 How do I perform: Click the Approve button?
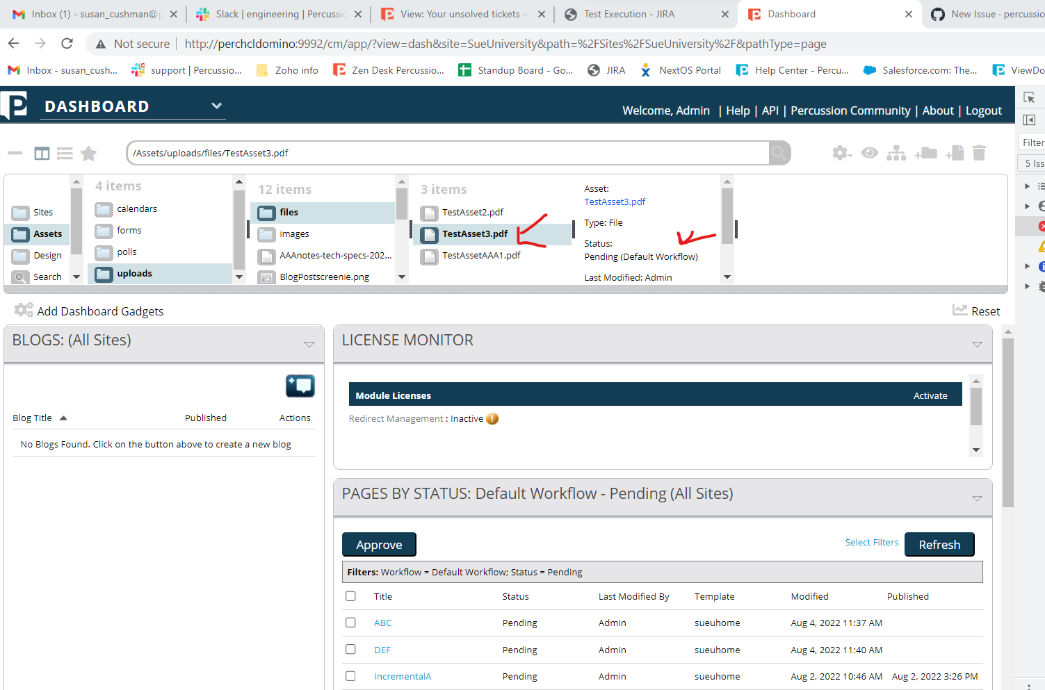379,545
